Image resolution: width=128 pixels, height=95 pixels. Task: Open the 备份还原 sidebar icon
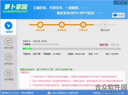click(8, 41)
